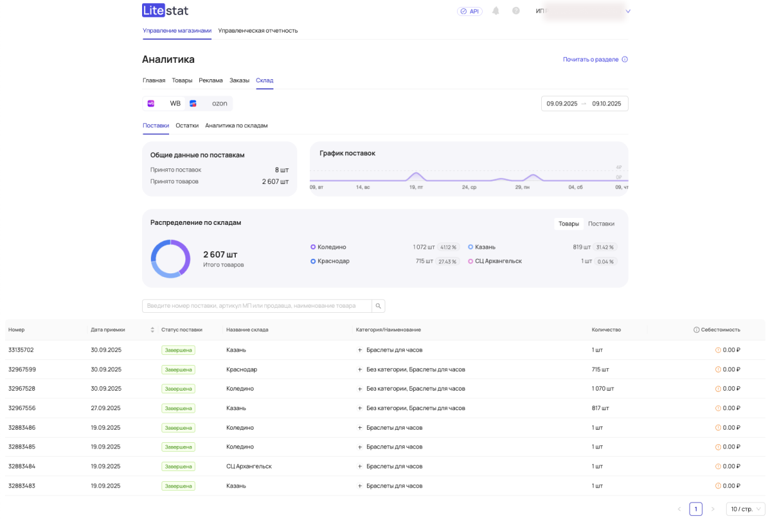Open the Управленческая отчетность tab
The image size is (770, 522).
point(258,30)
